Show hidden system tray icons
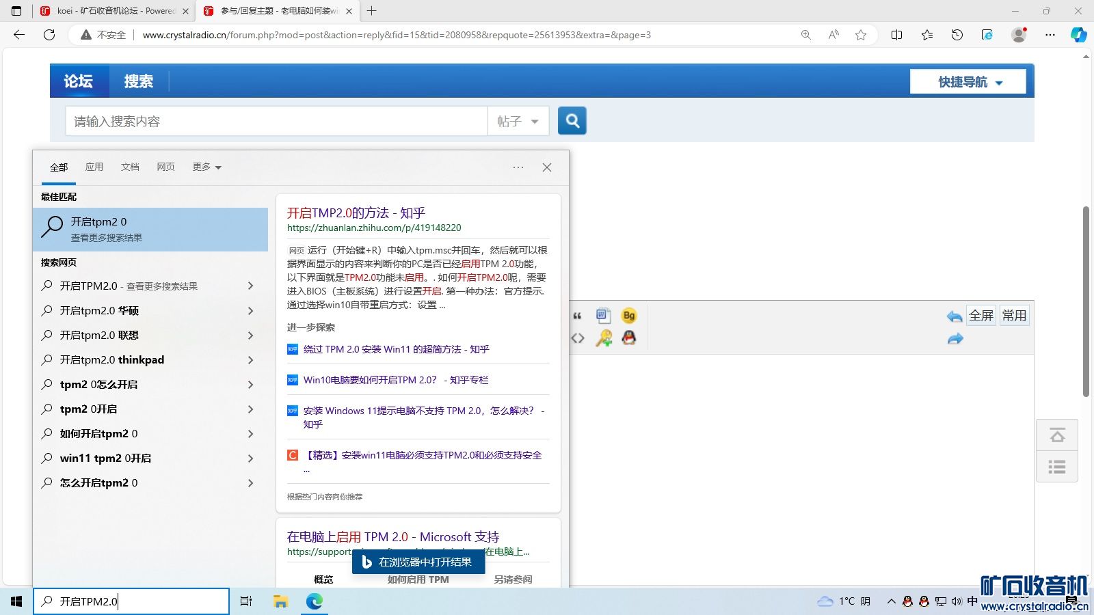This screenshot has height=615, width=1094. pyautogui.click(x=891, y=601)
